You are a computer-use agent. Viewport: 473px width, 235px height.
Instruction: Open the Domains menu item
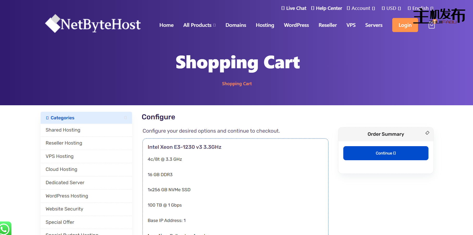(x=236, y=25)
